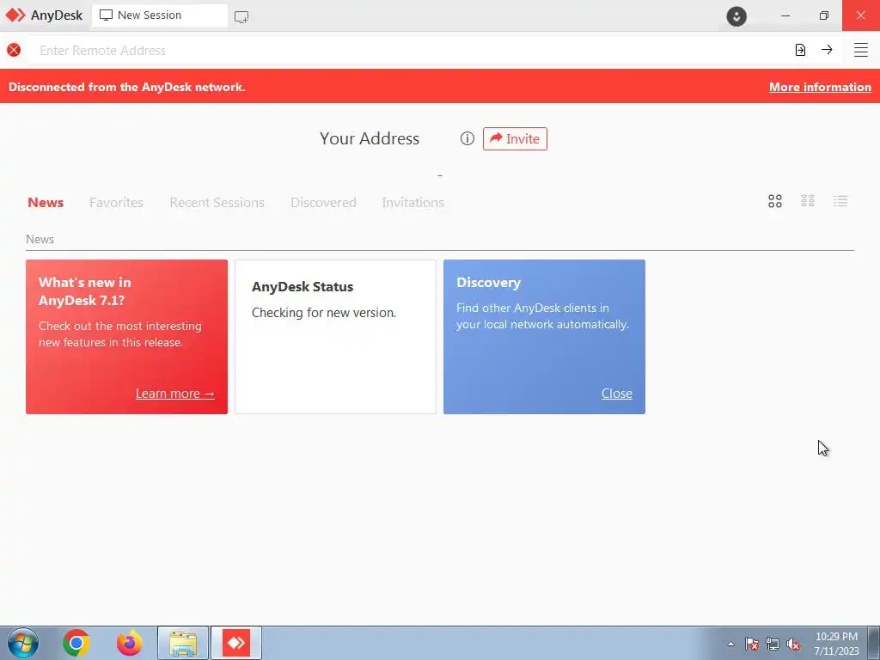
Task: Open the Recent Sessions tab
Action: coord(217,203)
